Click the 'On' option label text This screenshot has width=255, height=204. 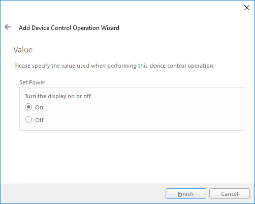[x=39, y=107]
